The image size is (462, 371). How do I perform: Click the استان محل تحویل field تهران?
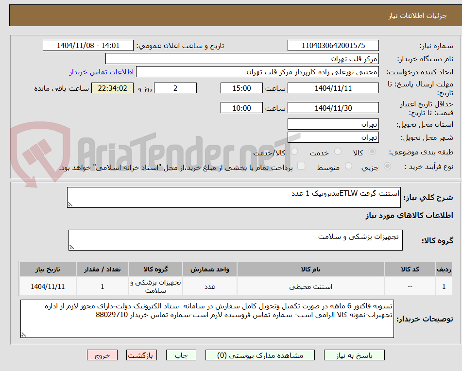click(333, 124)
